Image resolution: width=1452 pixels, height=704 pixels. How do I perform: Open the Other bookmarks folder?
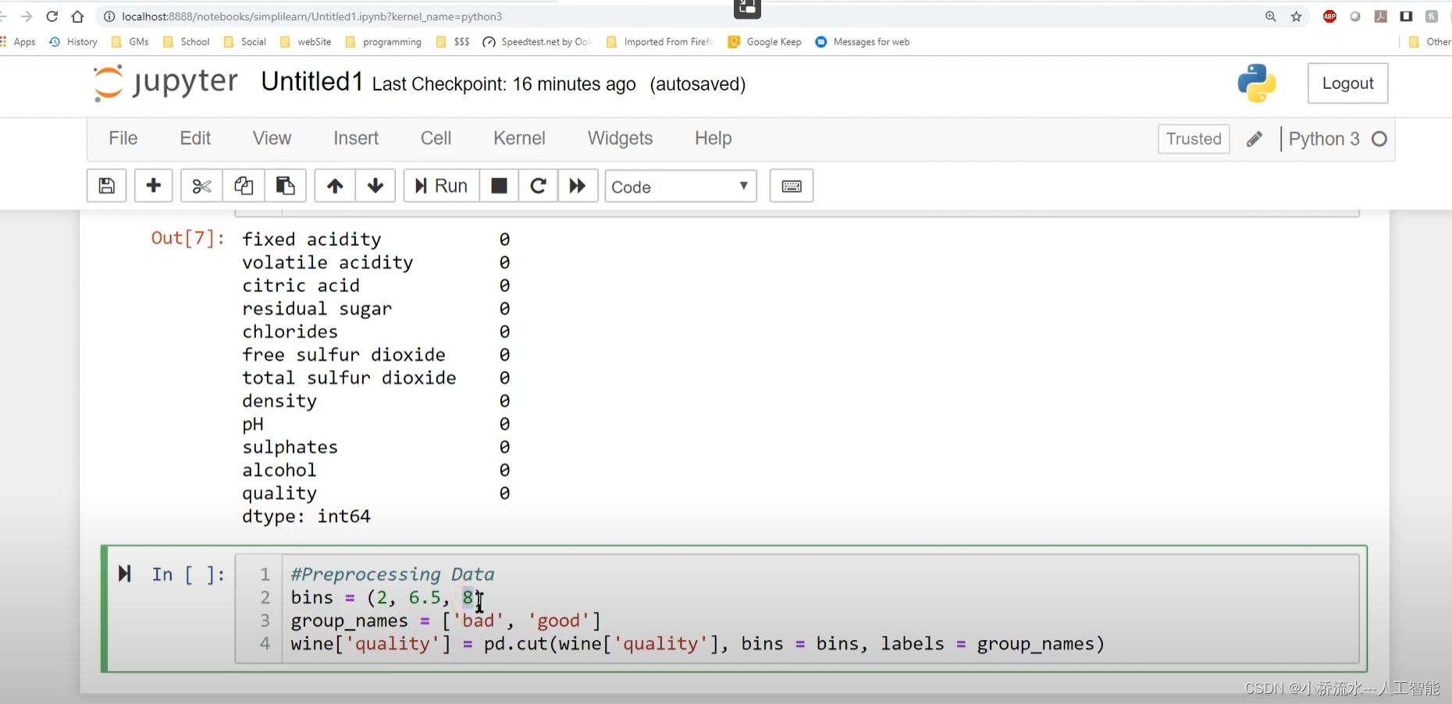coord(1430,42)
